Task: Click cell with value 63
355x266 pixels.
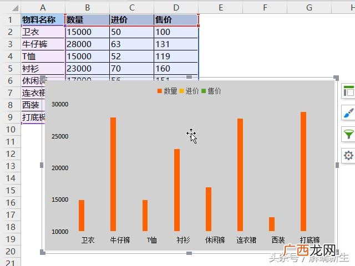Action: (x=132, y=44)
